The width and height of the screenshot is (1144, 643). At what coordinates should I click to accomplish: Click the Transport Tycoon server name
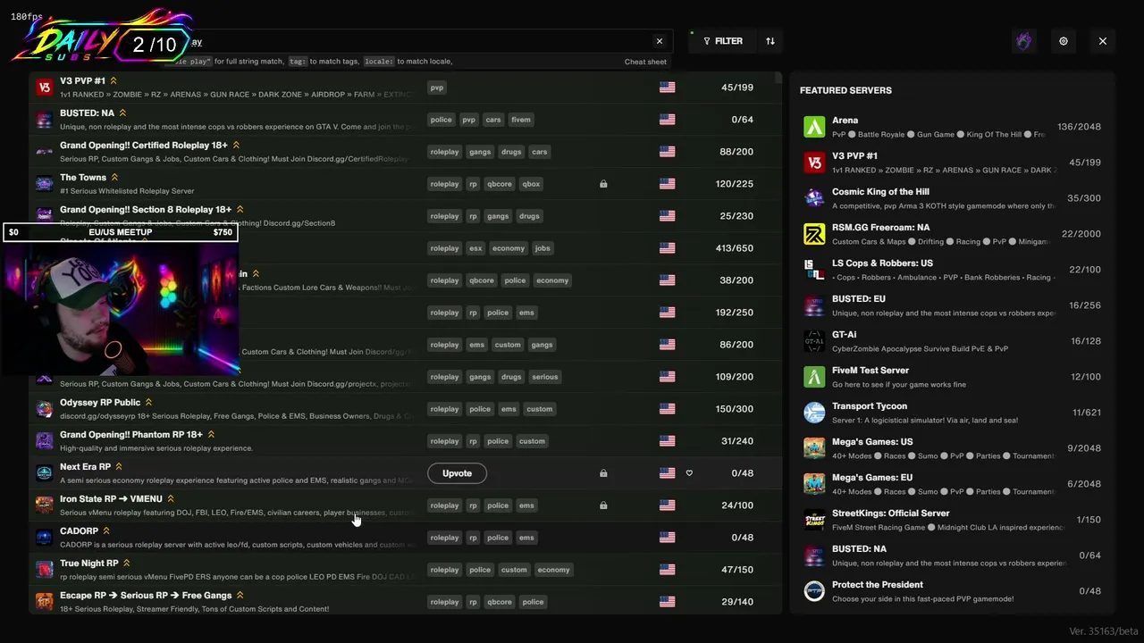pos(870,406)
